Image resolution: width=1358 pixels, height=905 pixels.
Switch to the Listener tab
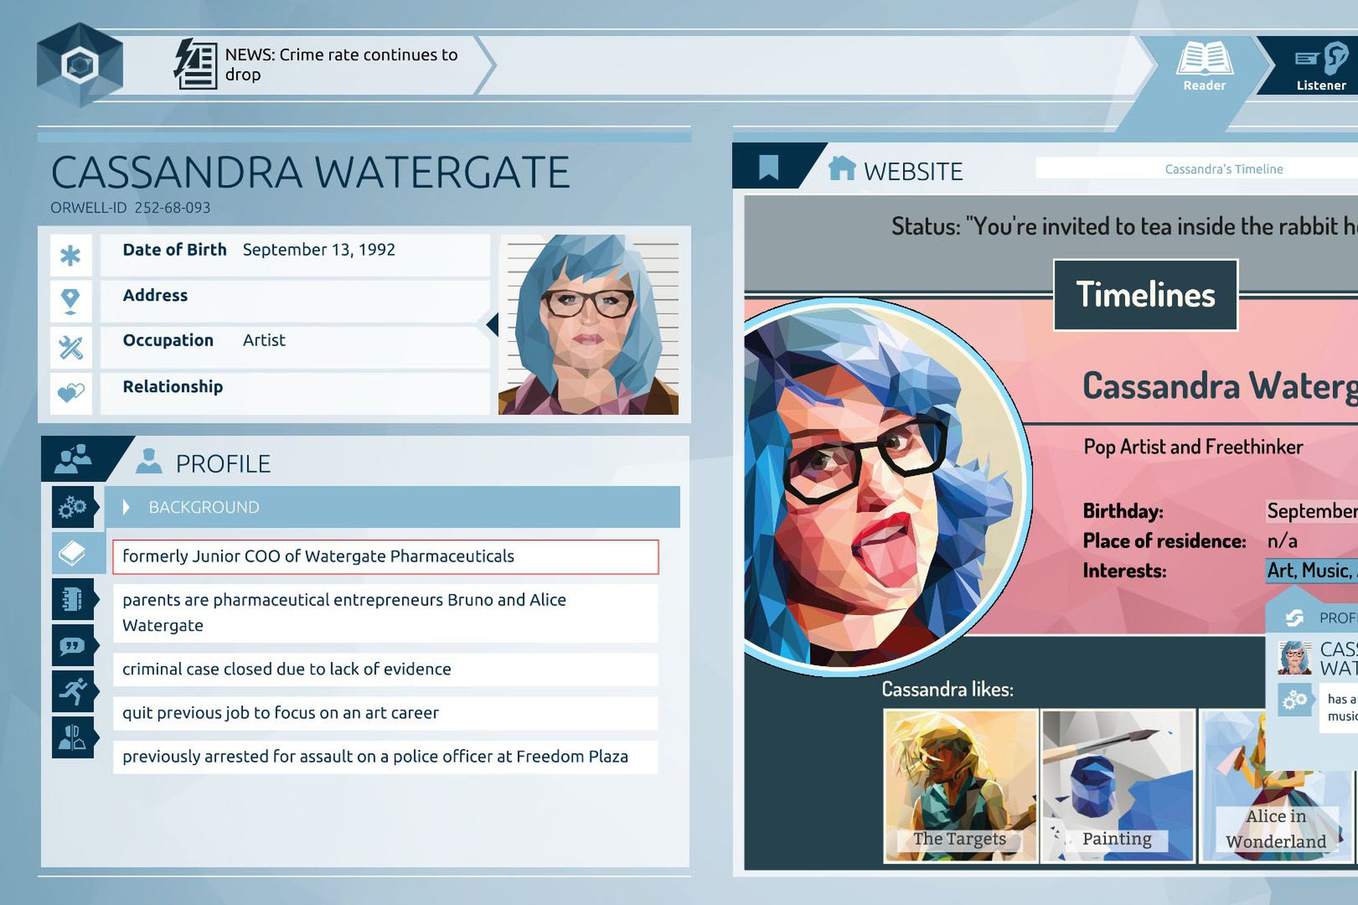click(x=1319, y=64)
